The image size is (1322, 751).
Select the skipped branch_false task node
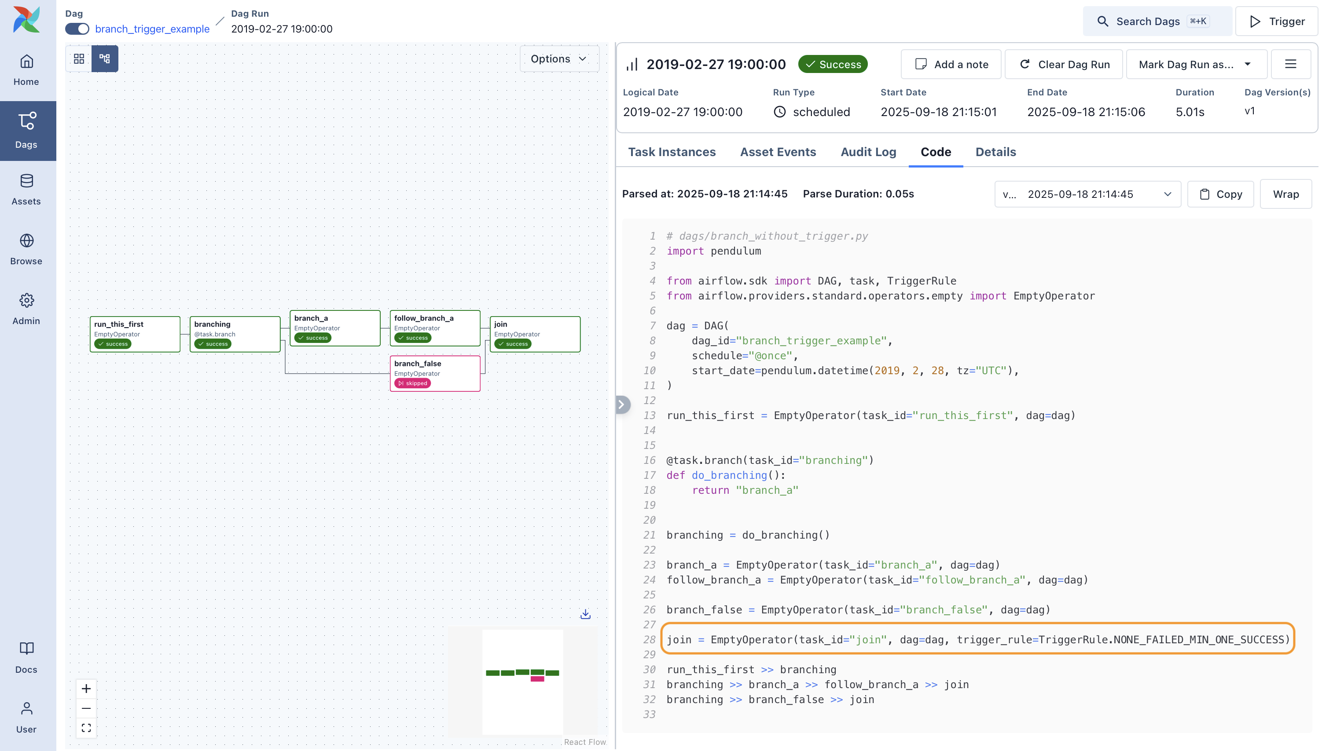tap(435, 373)
